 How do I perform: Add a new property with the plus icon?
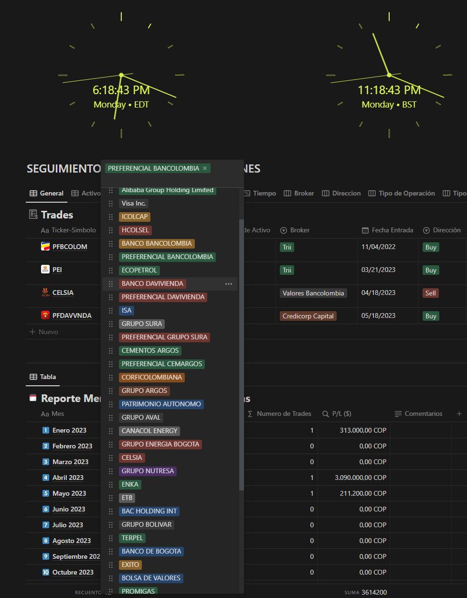point(459,413)
